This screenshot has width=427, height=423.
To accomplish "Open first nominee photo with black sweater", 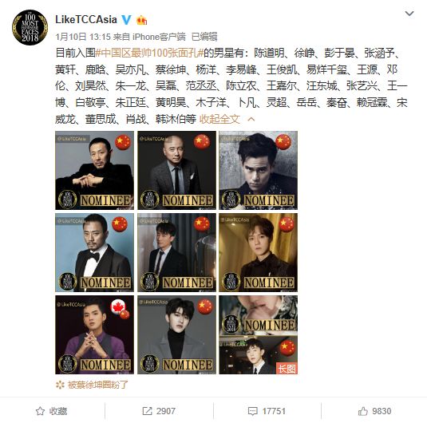I will pos(94,170).
